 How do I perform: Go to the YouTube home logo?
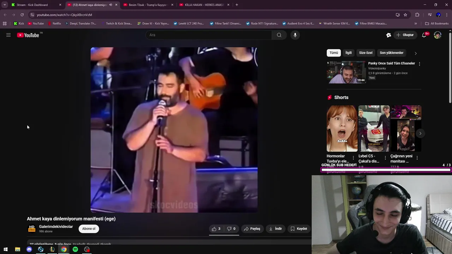(28, 35)
